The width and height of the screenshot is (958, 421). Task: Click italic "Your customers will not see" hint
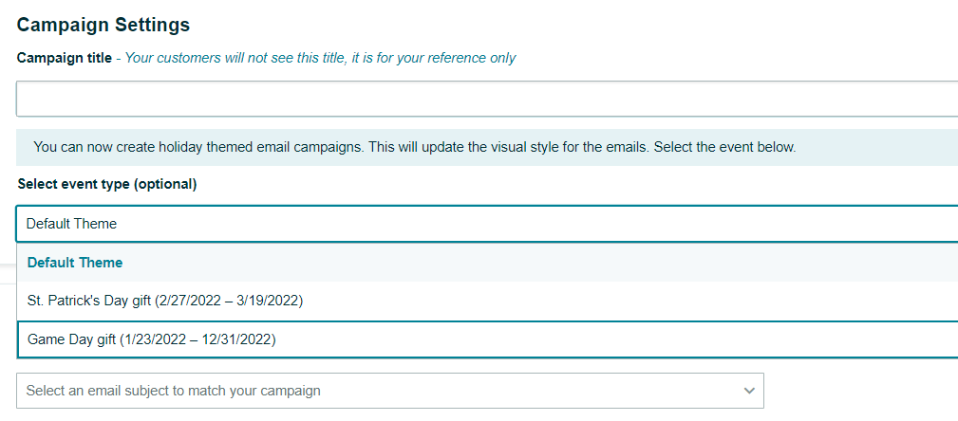point(211,58)
